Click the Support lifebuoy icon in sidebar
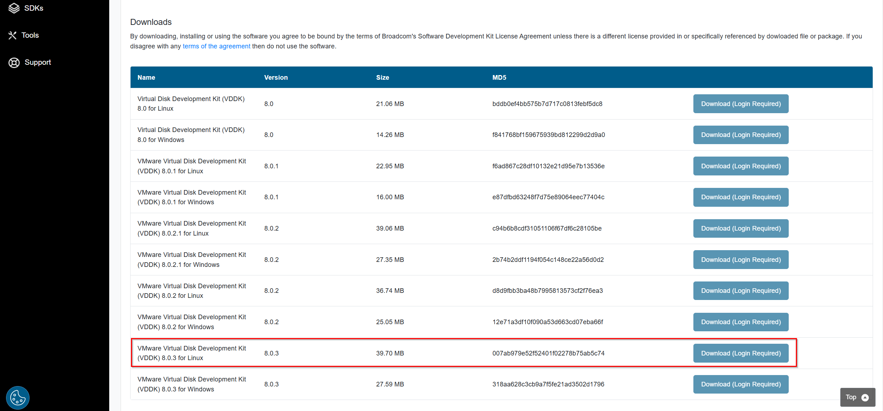 (14, 63)
